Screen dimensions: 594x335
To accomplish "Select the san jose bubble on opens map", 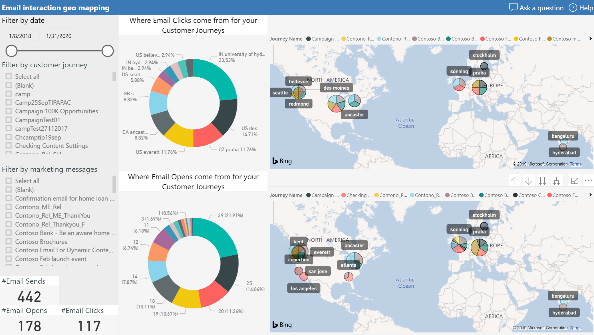I will click(299, 271).
